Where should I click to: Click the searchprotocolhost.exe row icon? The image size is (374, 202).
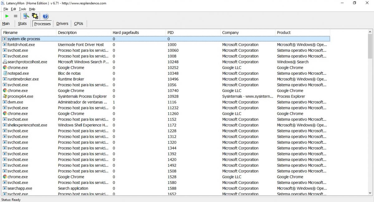point(5,62)
